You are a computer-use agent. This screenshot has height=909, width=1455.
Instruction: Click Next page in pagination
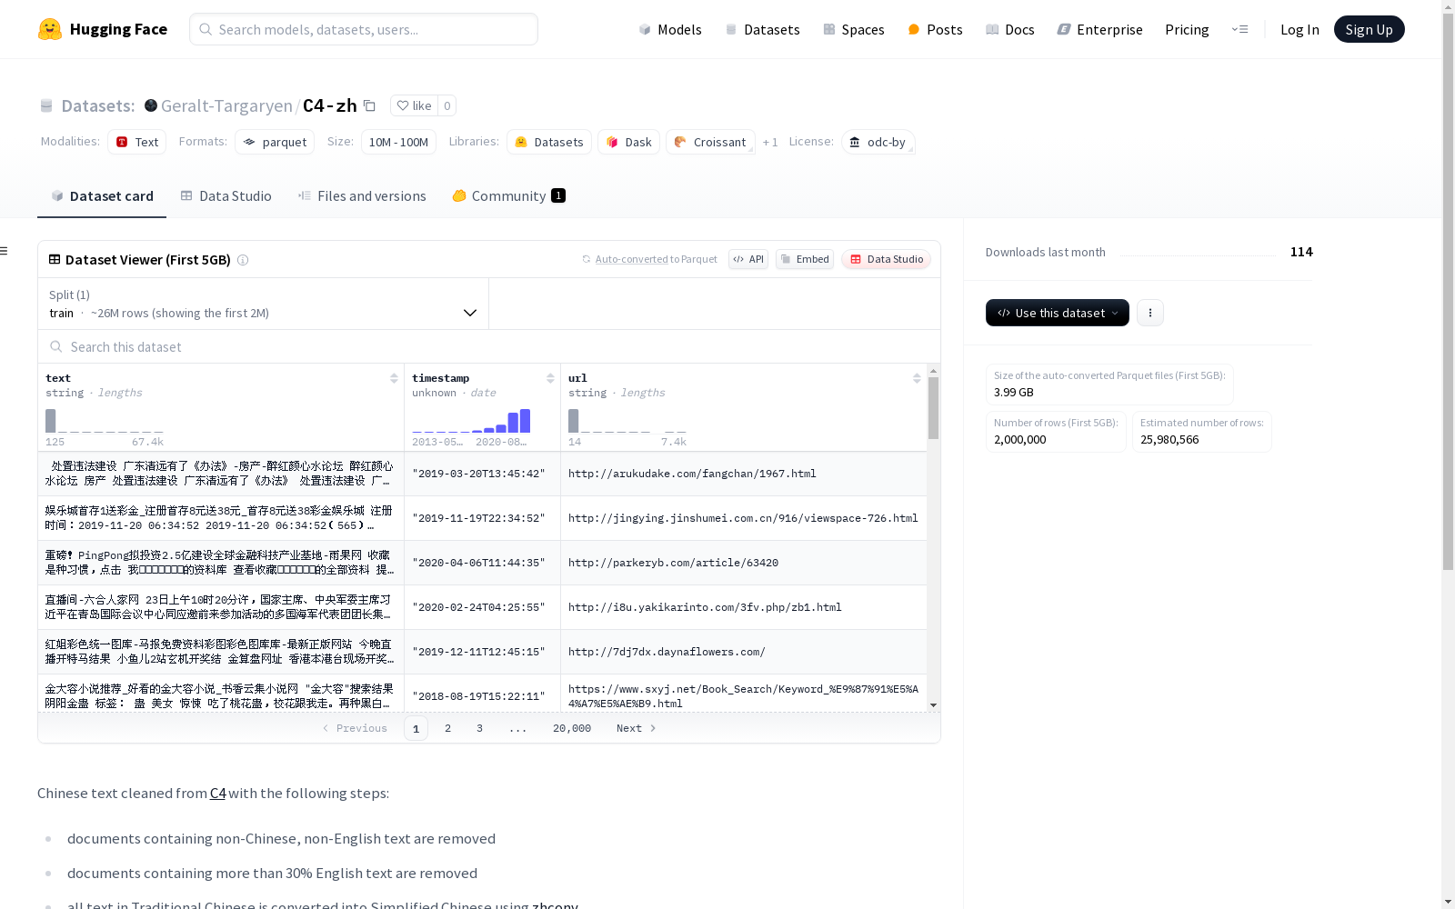[x=636, y=728]
